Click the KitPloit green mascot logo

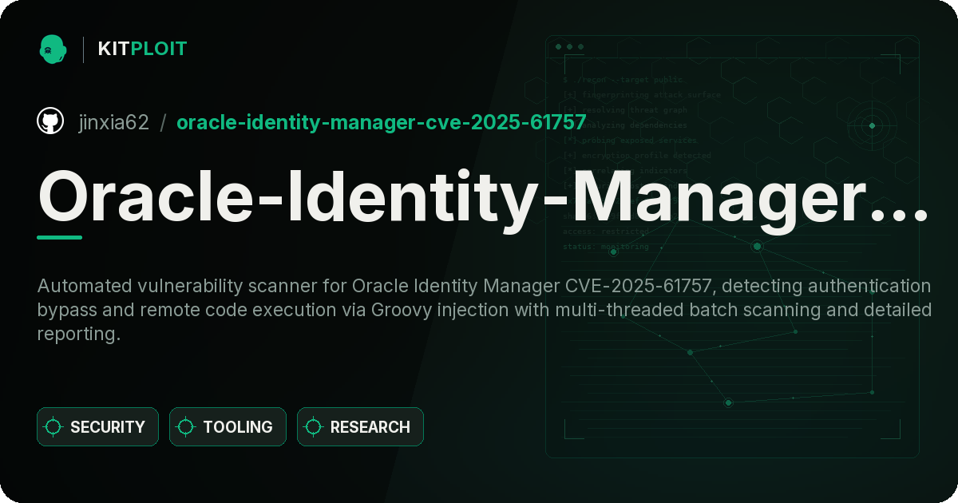coord(53,49)
